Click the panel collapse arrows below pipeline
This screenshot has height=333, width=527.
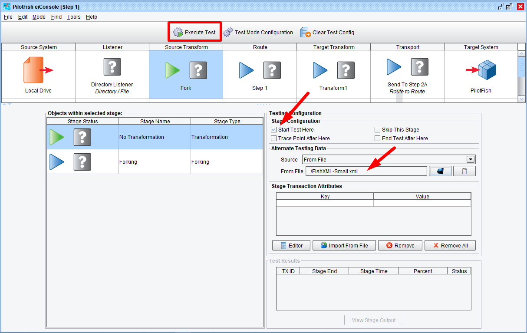coord(7,104)
